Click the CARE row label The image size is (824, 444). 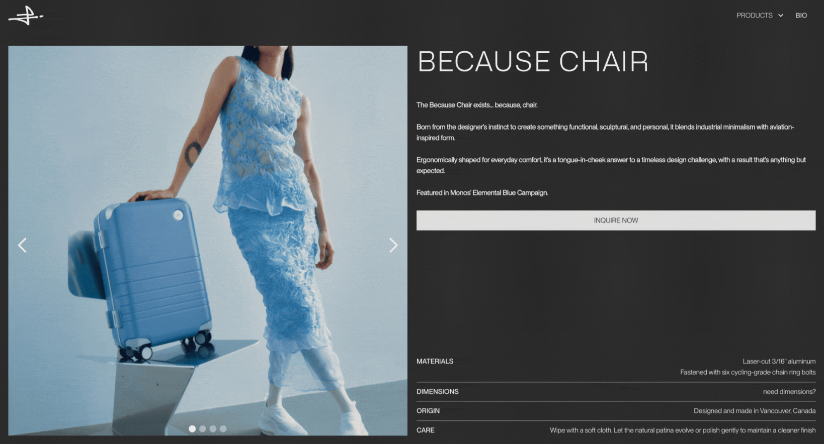pos(426,430)
